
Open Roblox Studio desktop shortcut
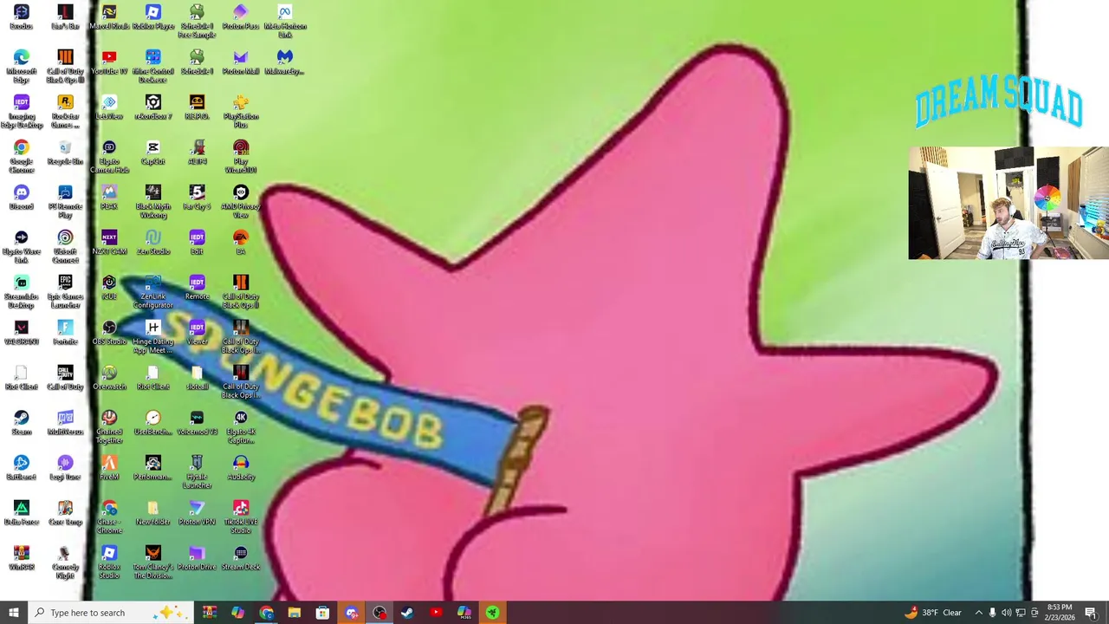click(109, 562)
